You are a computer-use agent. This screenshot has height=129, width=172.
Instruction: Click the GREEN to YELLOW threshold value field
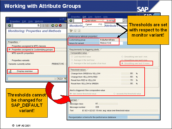(x=128, y=73)
